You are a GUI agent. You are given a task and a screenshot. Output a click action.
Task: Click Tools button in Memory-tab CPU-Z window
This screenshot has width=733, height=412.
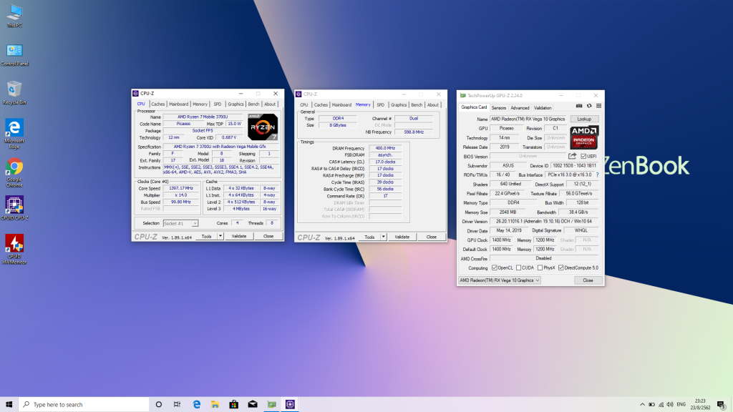click(x=369, y=237)
